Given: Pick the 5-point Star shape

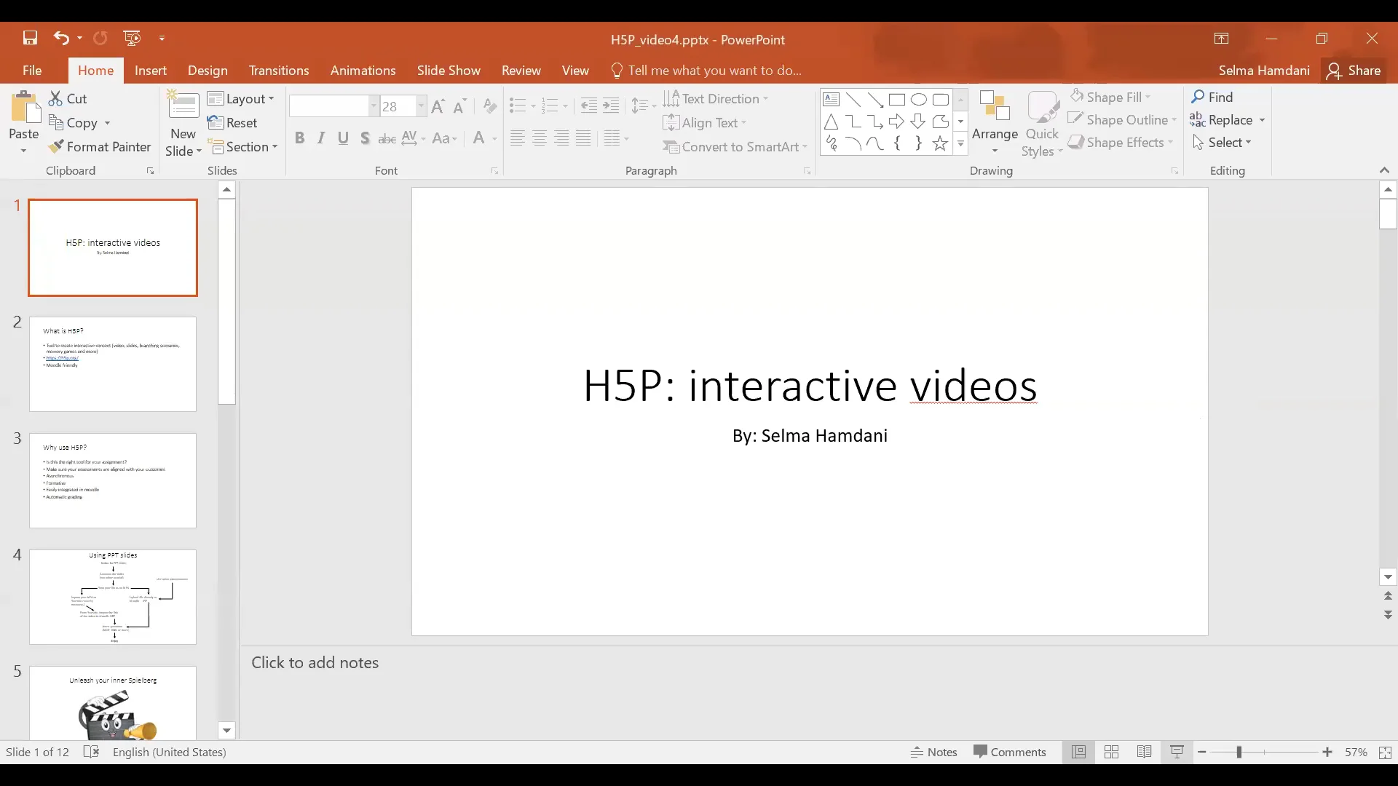Looking at the screenshot, I should (940, 143).
